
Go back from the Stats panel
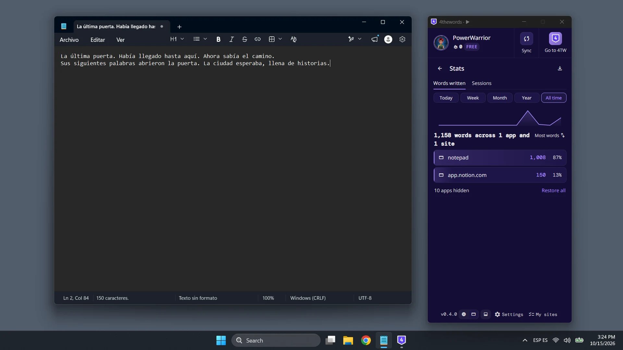(440, 68)
